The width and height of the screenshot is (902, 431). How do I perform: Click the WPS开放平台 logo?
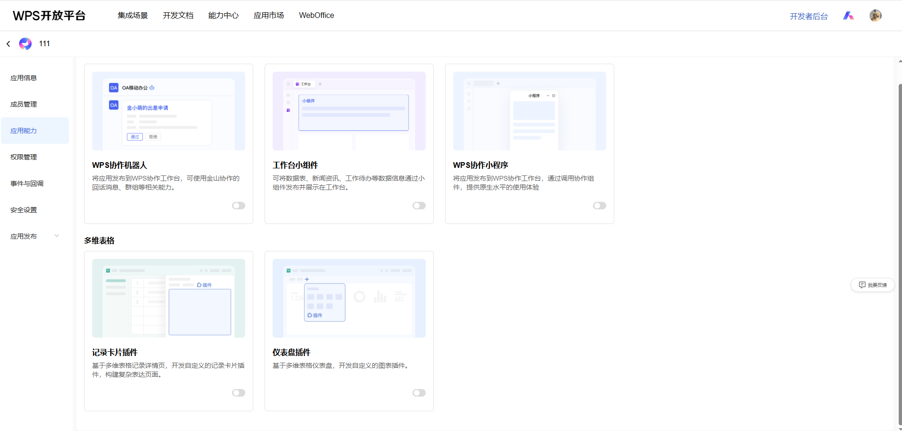(x=49, y=16)
